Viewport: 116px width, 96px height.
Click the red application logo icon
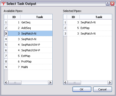pos(4,4)
